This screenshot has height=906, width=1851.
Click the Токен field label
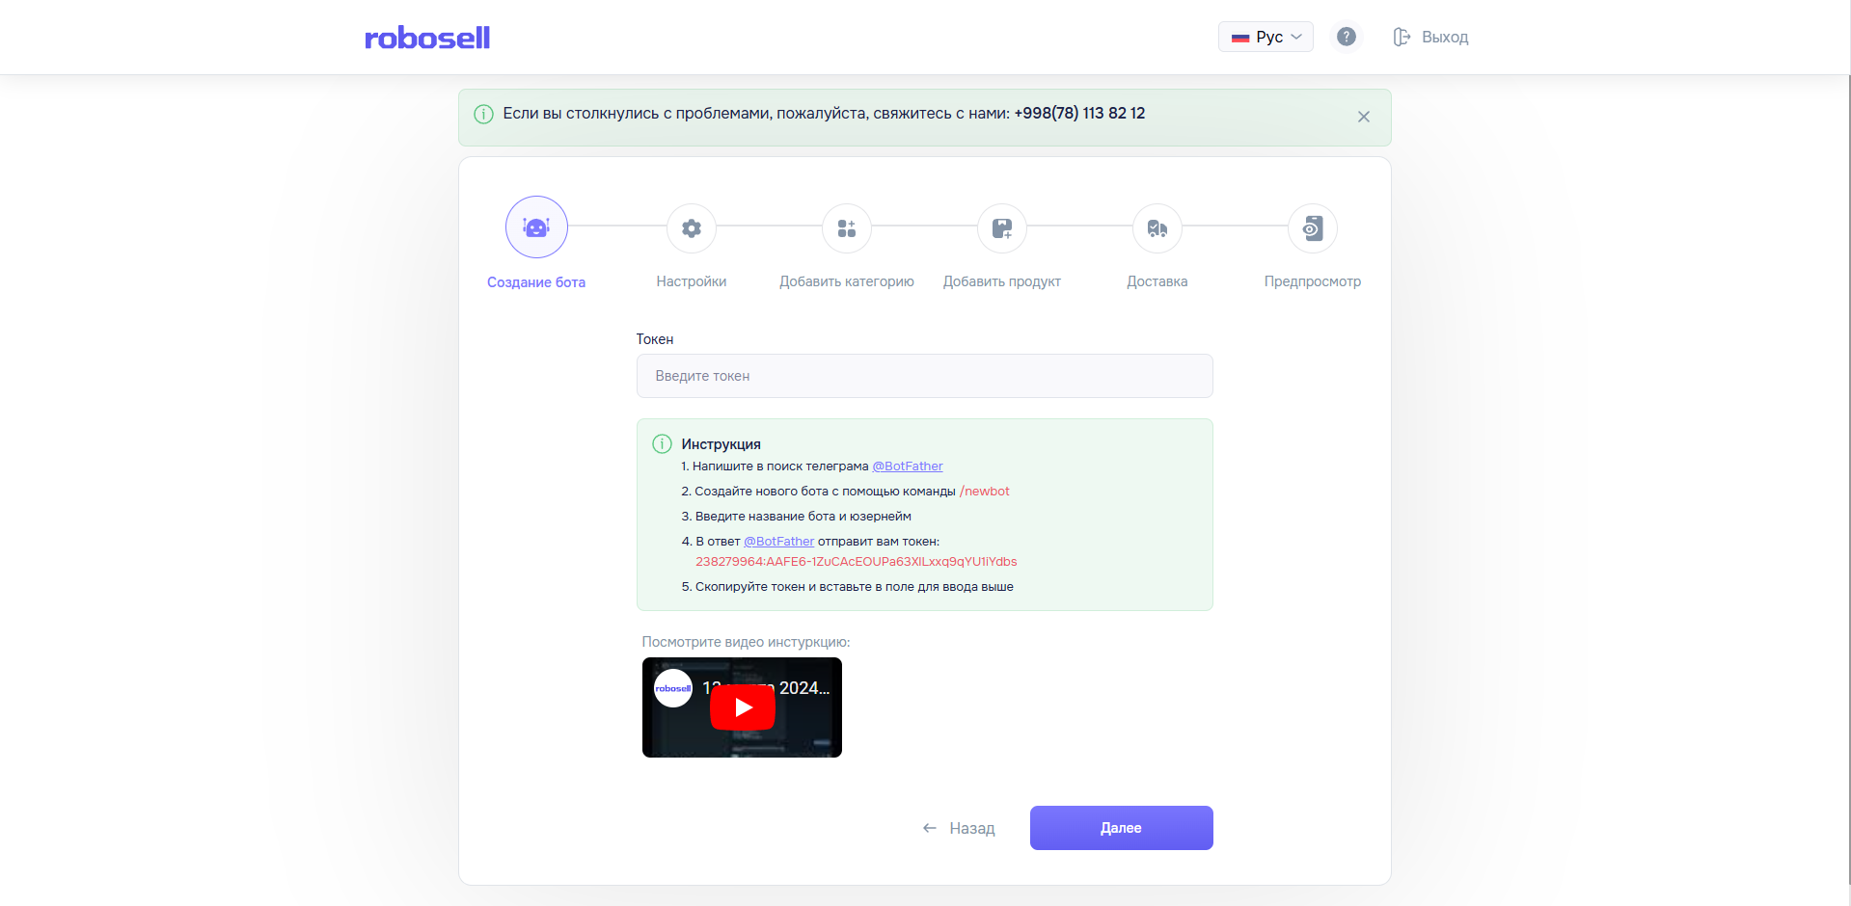655,339
